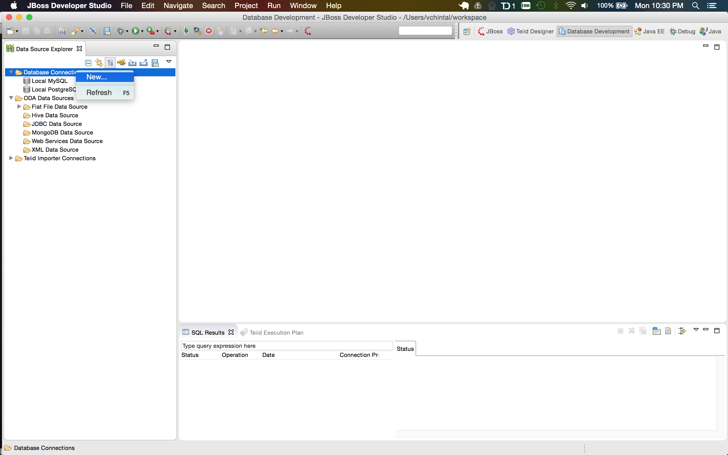Toggle the Show Category tree button
The image size is (728, 455).
click(x=110, y=63)
